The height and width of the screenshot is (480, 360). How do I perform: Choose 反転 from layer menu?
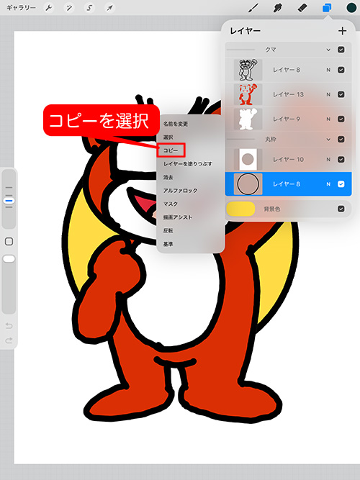[x=168, y=230]
